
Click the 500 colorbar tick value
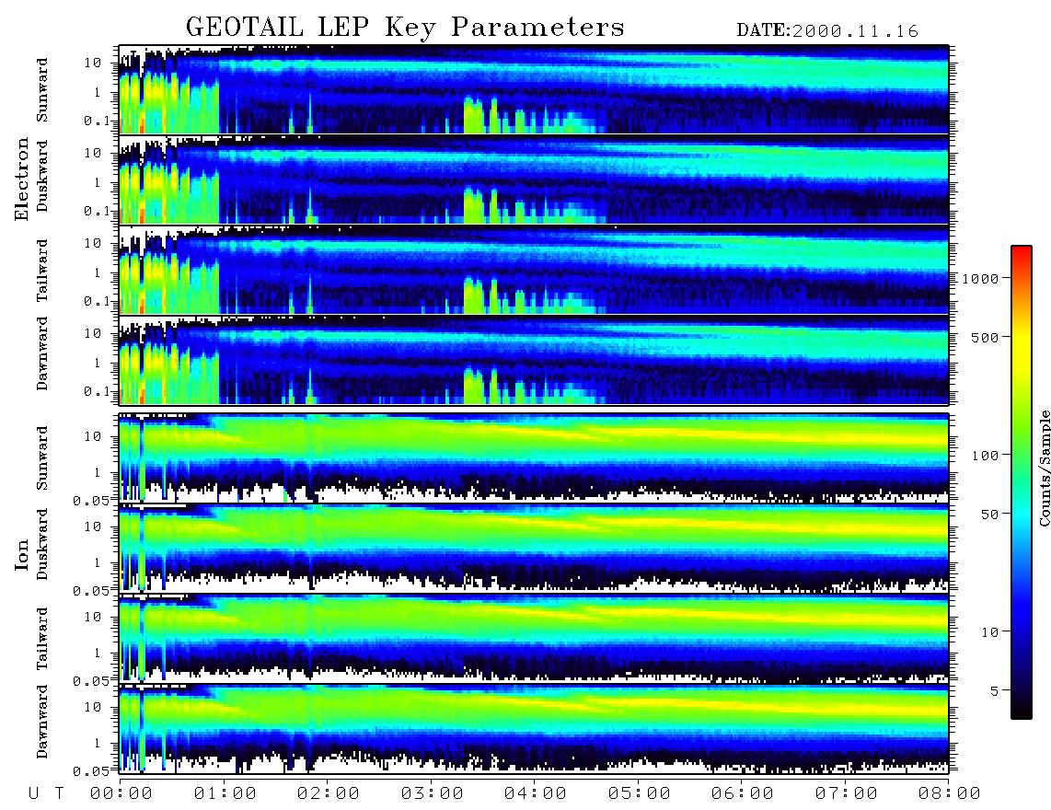(x=986, y=337)
